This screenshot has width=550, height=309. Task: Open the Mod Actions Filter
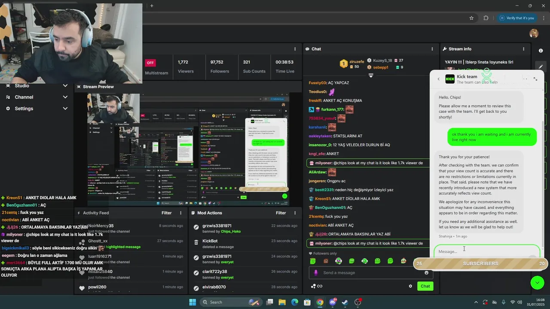(x=281, y=213)
